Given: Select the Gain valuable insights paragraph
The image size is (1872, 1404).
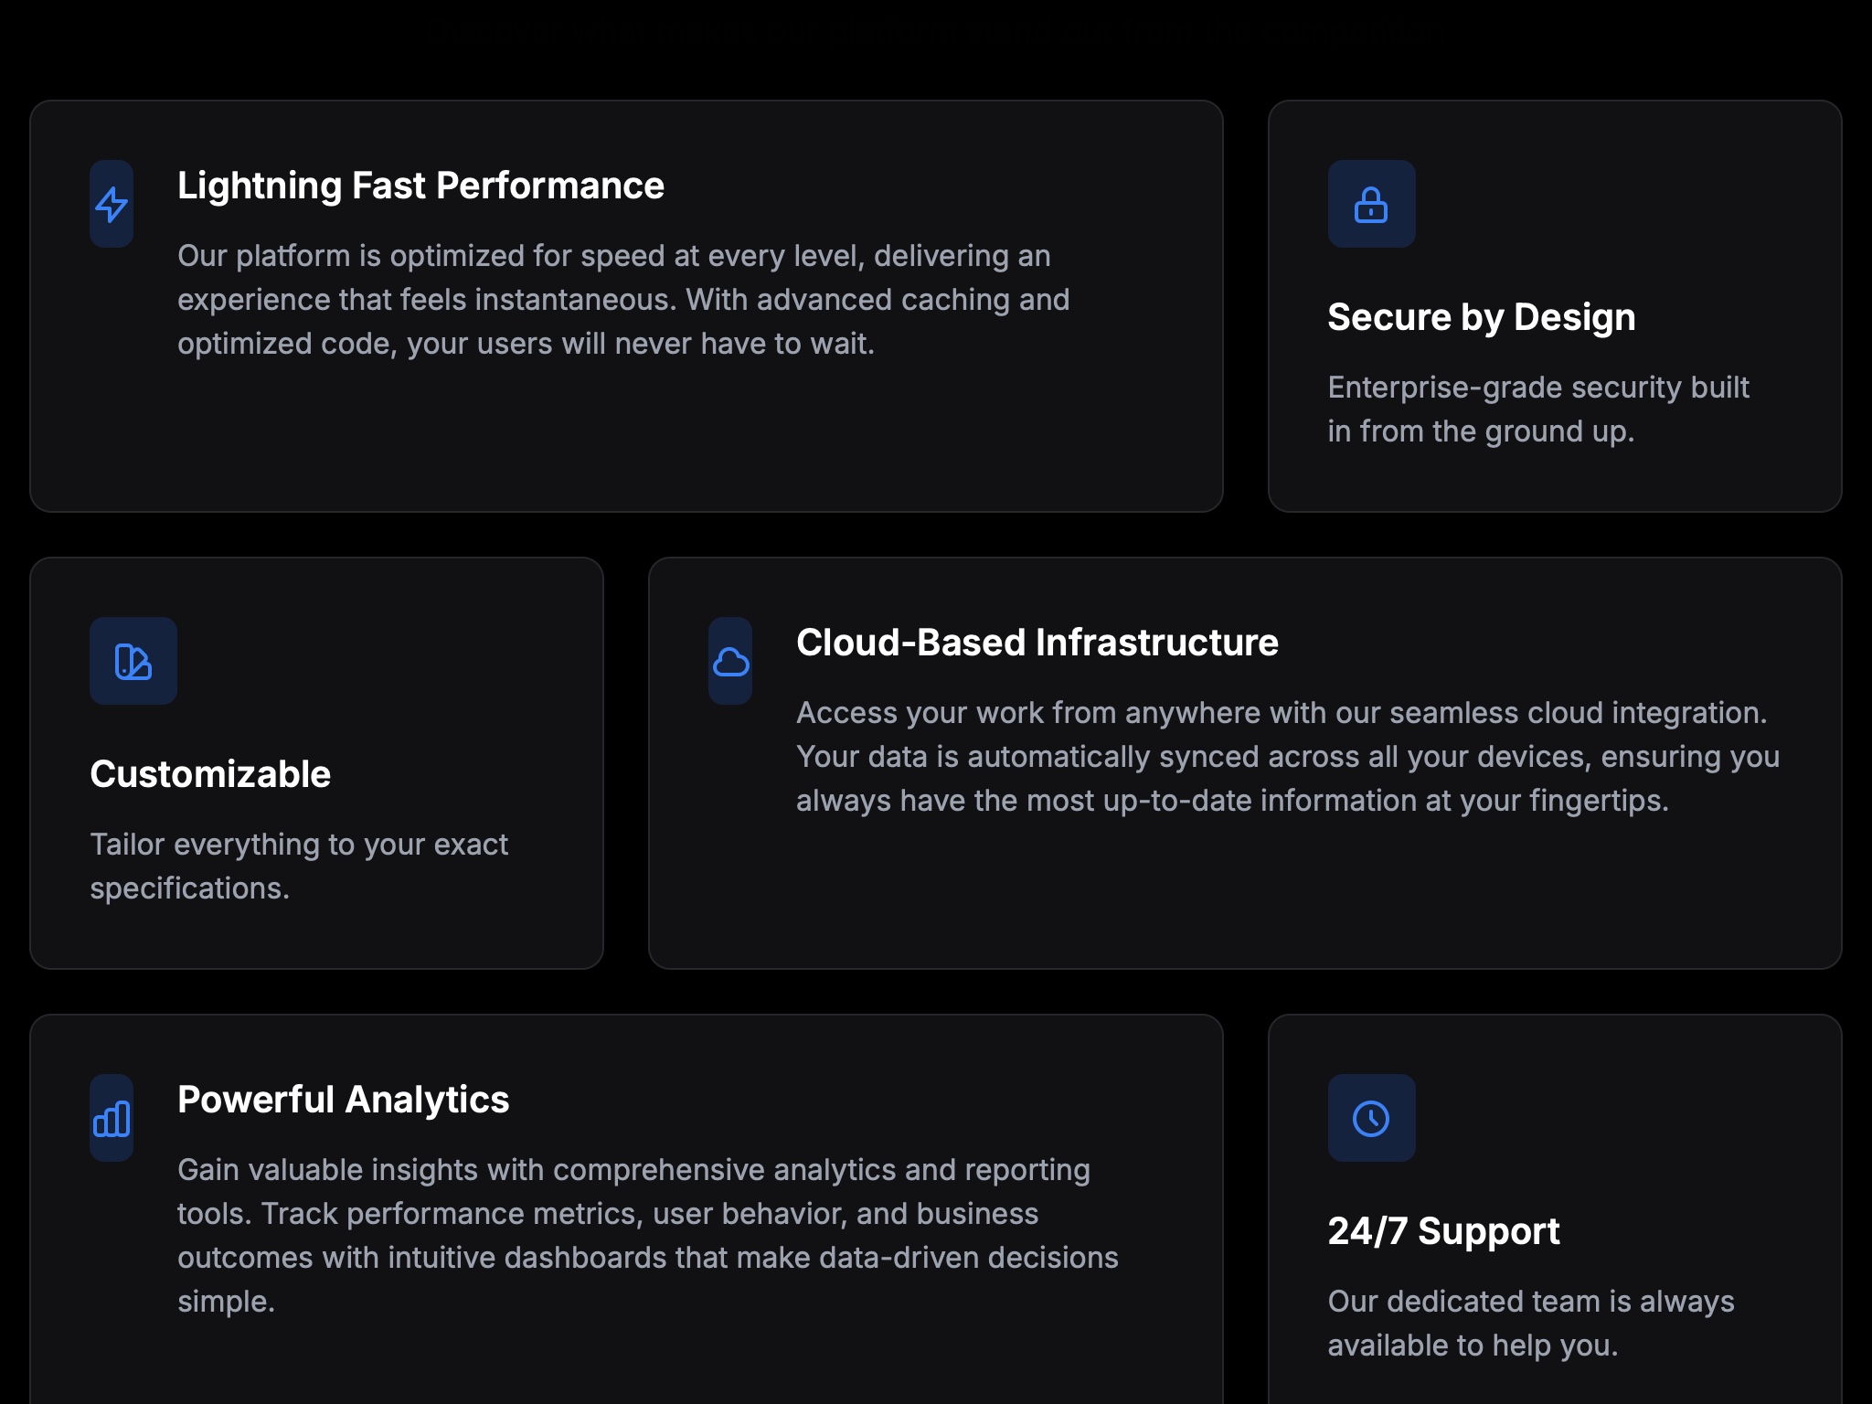Looking at the screenshot, I should [647, 1236].
